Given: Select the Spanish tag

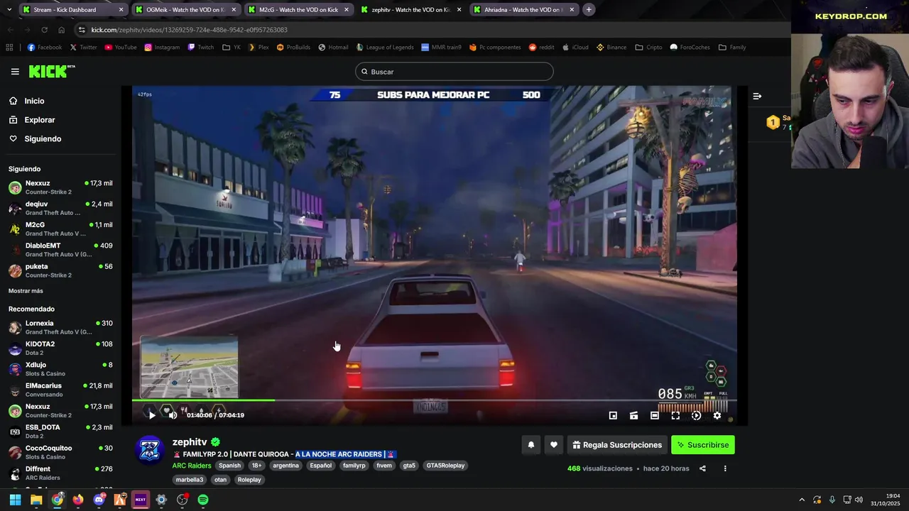Looking at the screenshot, I should 229,466.
